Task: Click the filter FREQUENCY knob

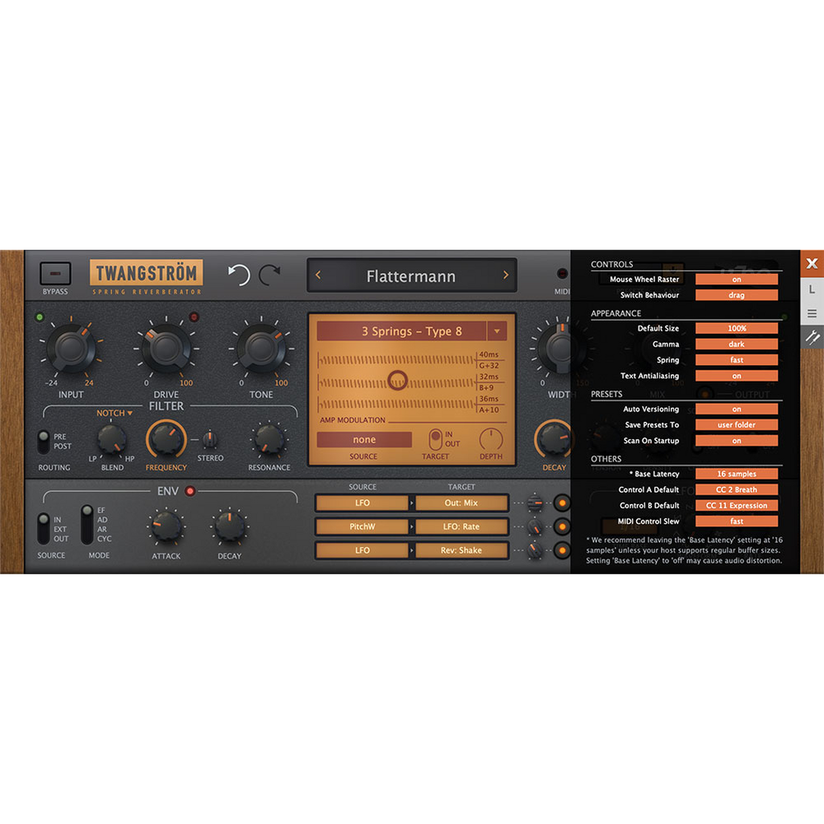Action: pos(166,440)
